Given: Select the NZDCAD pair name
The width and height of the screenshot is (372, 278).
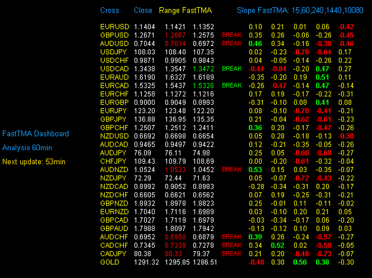Looking at the screenshot, I should [x=114, y=187].
